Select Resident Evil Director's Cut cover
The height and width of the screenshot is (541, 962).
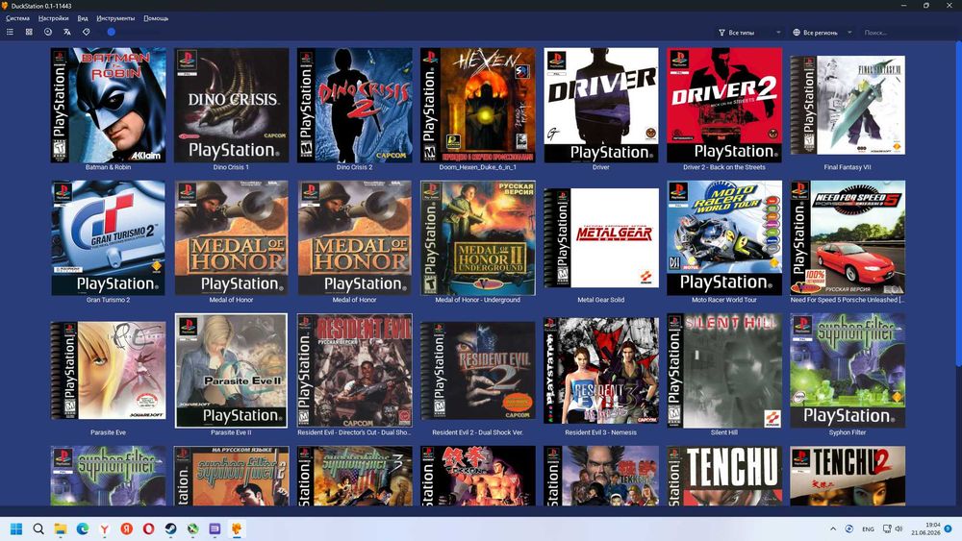tap(355, 371)
